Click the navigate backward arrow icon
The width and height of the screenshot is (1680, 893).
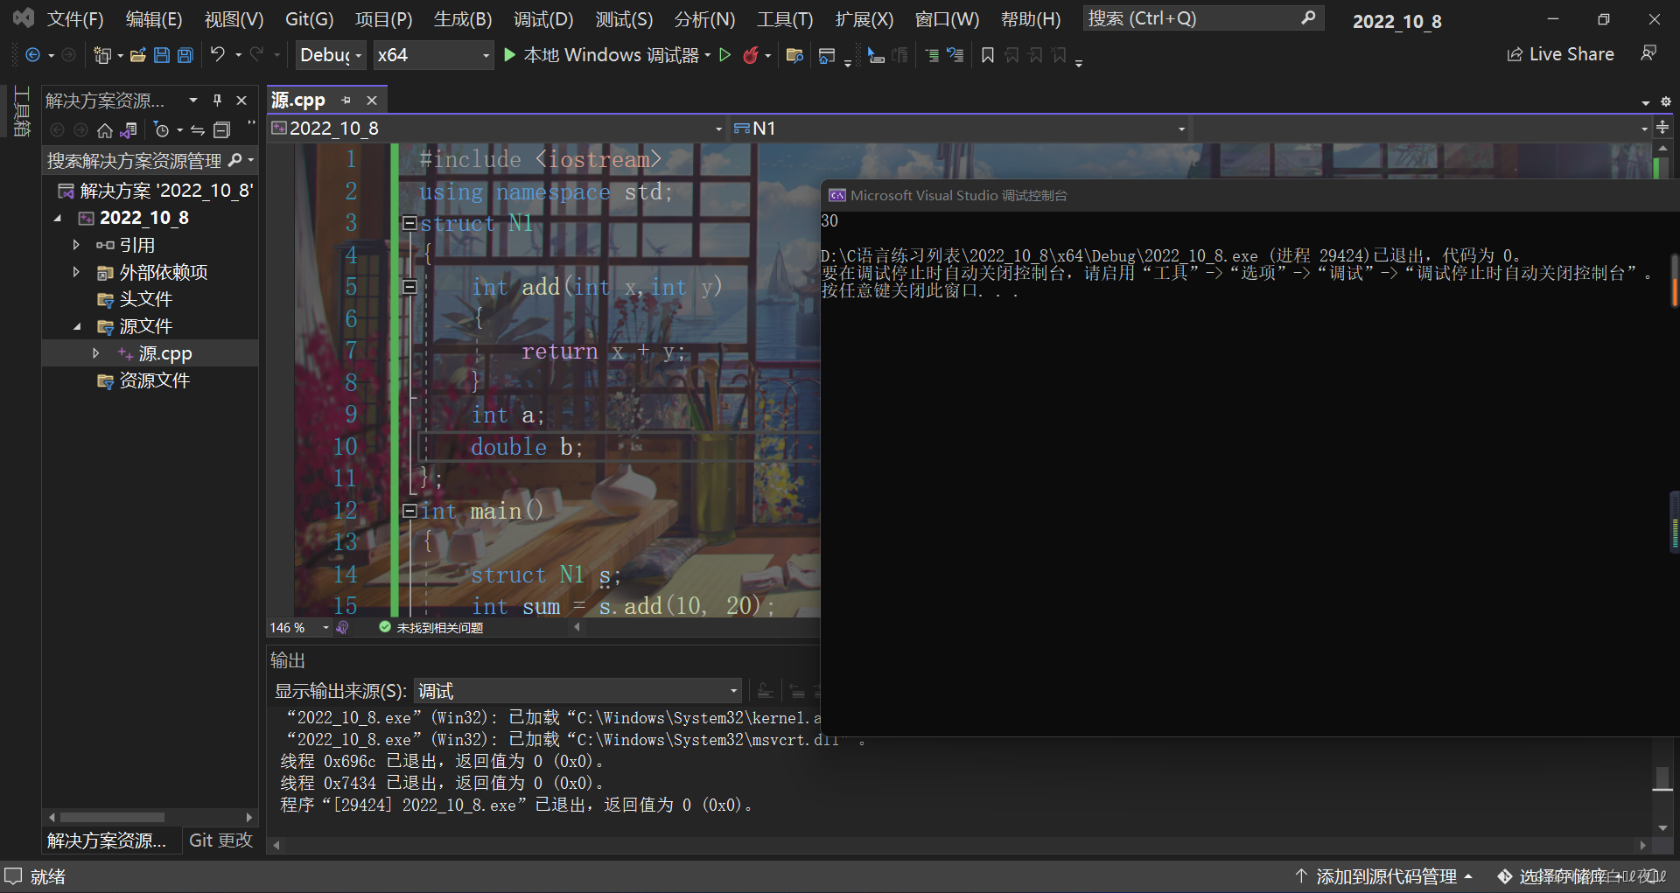pos(32,55)
